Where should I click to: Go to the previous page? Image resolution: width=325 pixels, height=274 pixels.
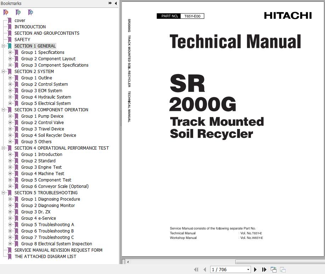tap(205, 269)
